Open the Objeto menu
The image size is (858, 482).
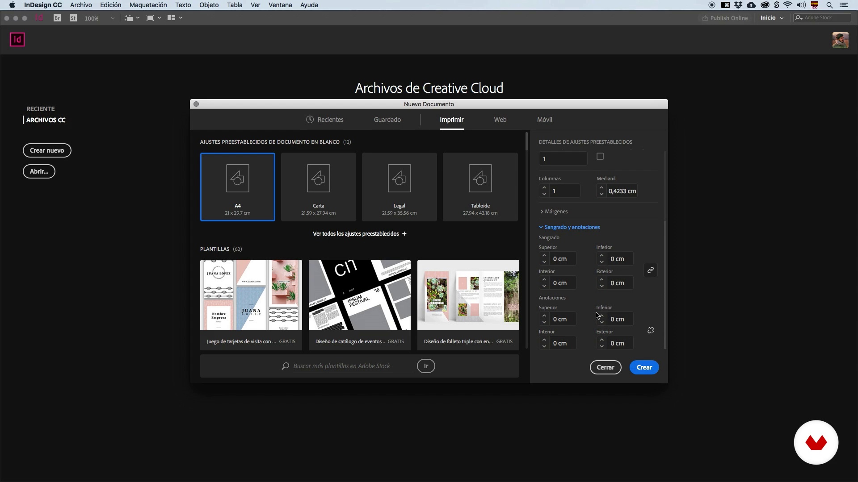click(209, 5)
